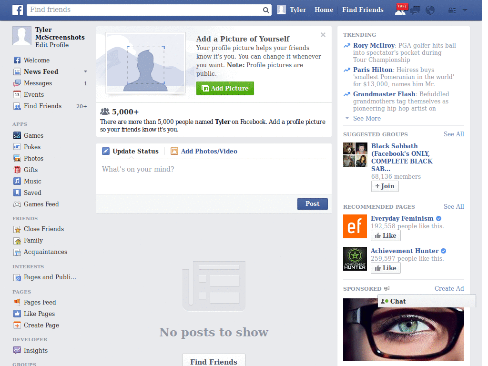Click the Tyler McScreenshots profile picture

pos(22,36)
